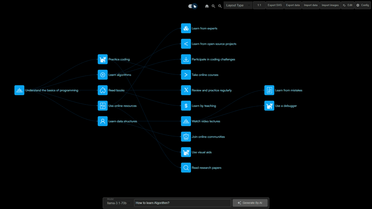Image resolution: width=372 pixels, height=209 pixels.
Task: Select the Use visual aids node icon
Action: pos(186,152)
